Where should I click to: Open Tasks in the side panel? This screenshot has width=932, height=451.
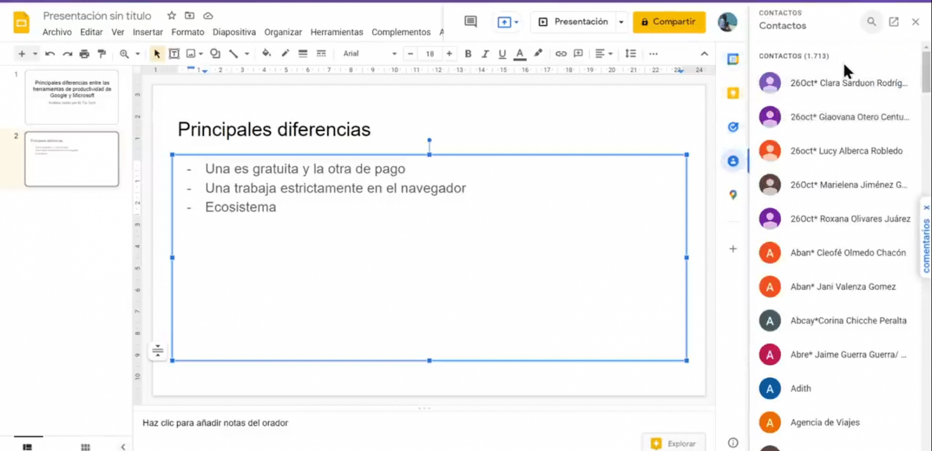(733, 127)
